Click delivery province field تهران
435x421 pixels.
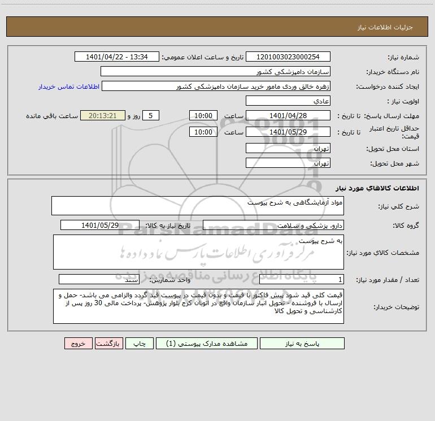coord(288,148)
